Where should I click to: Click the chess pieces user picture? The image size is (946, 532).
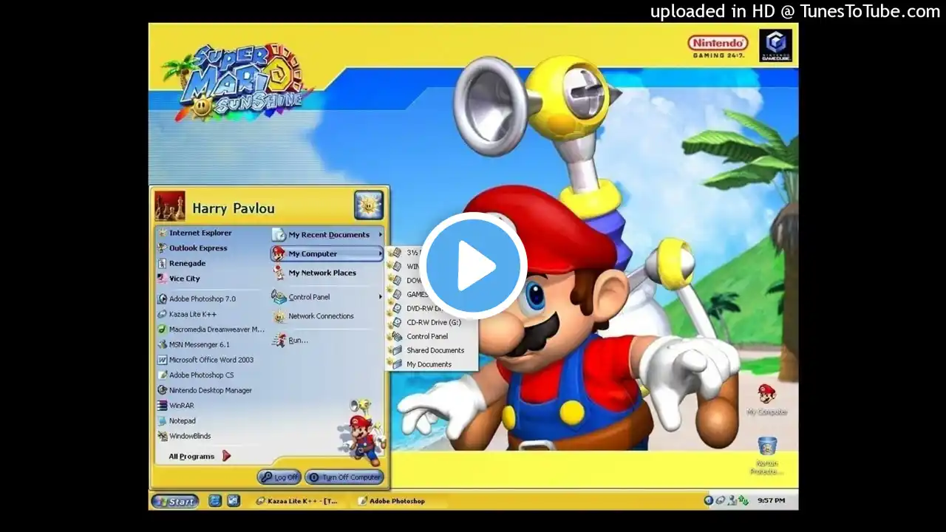(170, 206)
